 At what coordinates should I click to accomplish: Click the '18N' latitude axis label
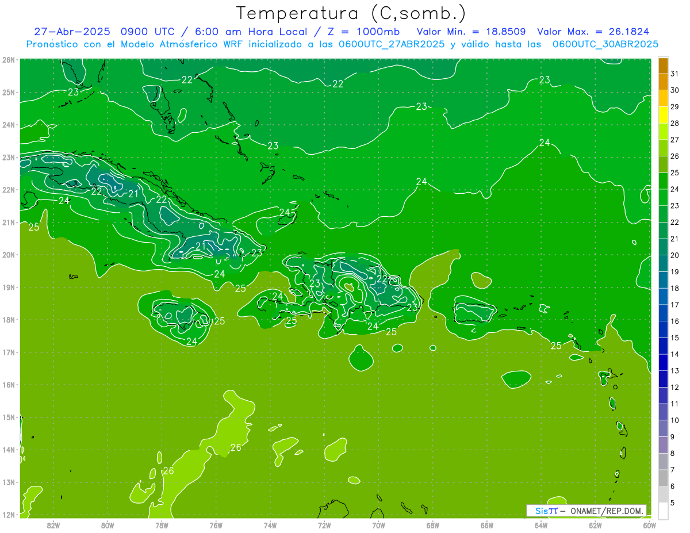[x=9, y=320]
